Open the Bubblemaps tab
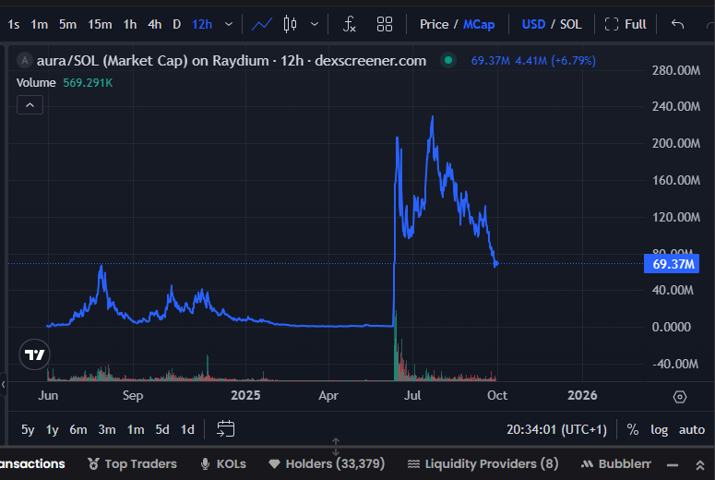Image resolution: width=715 pixels, height=480 pixels. pyautogui.click(x=616, y=464)
